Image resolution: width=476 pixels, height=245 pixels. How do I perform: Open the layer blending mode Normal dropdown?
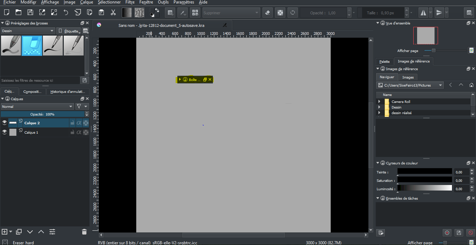pyautogui.click(x=37, y=106)
